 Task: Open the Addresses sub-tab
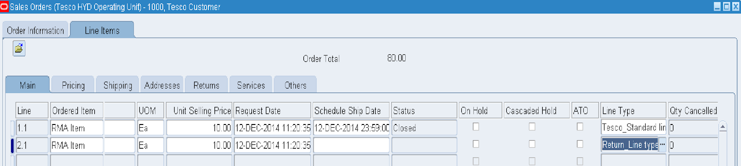click(x=162, y=85)
